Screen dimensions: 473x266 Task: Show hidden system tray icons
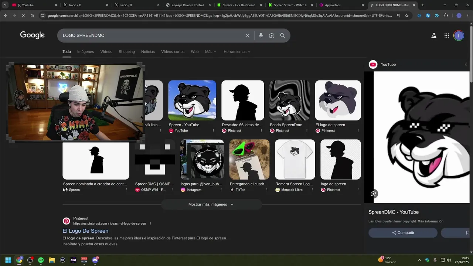(419, 260)
